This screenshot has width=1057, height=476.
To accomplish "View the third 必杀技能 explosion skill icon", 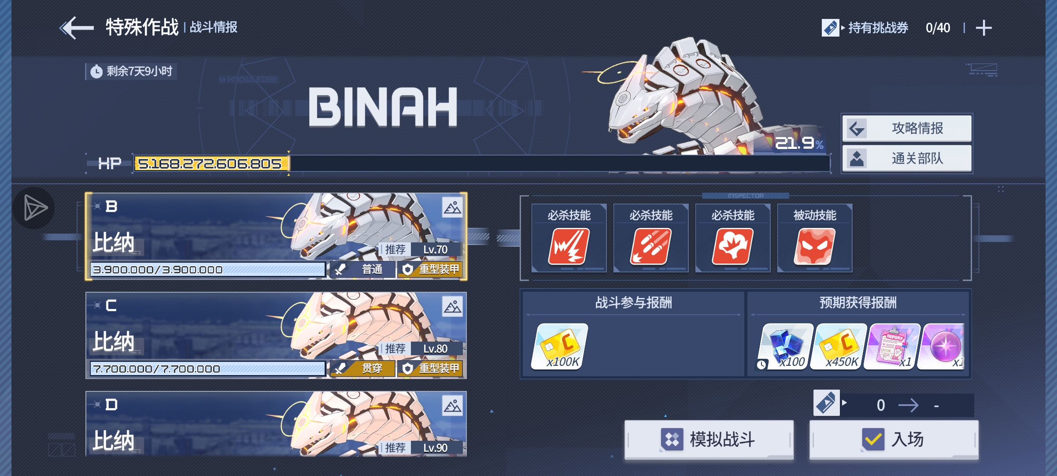I will (x=732, y=246).
